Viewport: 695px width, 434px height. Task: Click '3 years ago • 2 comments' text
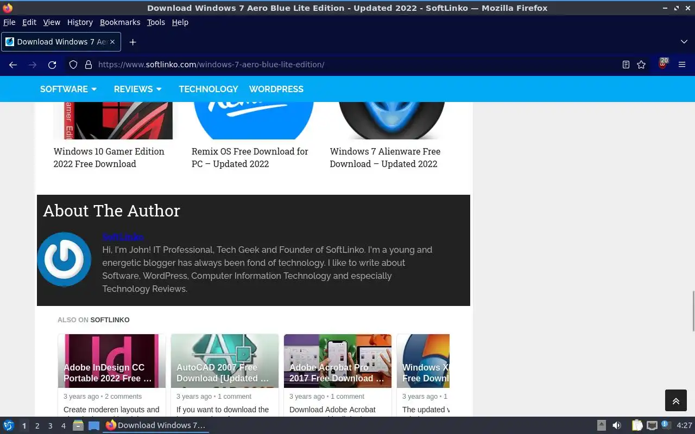103,397
